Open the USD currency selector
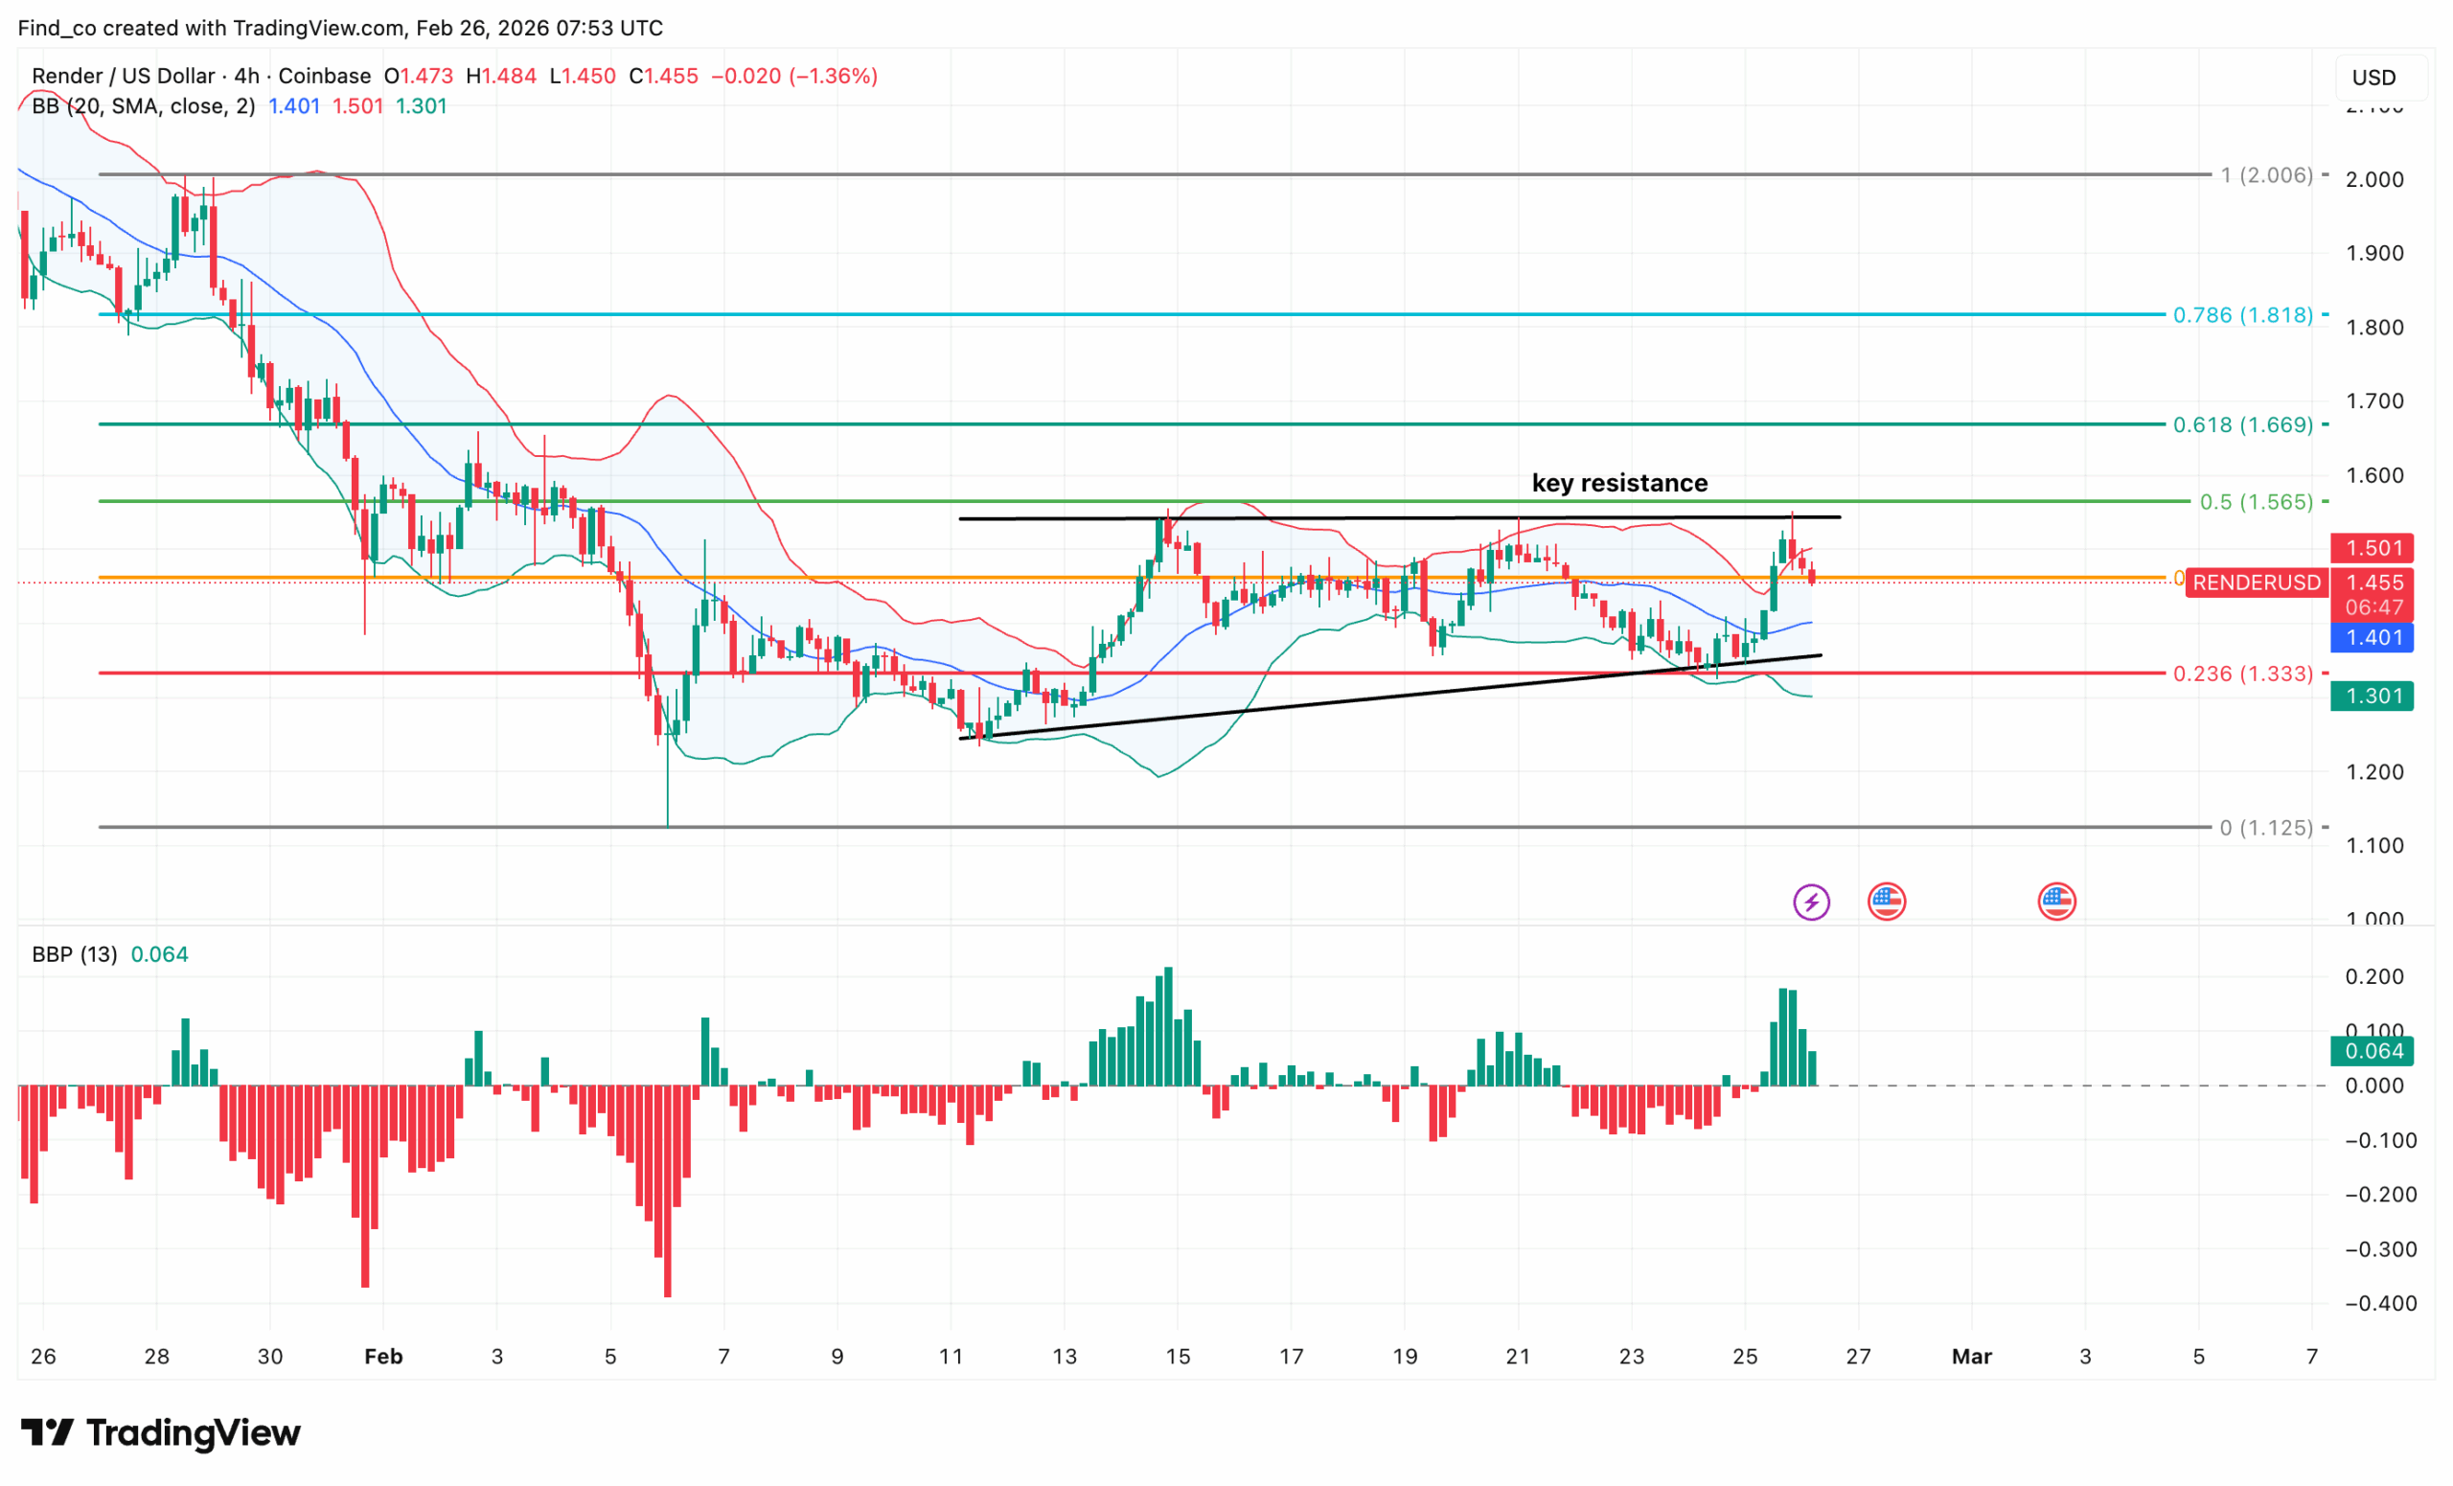The width and height of the screenshot is (2453, 1486). pos(2373,78)
